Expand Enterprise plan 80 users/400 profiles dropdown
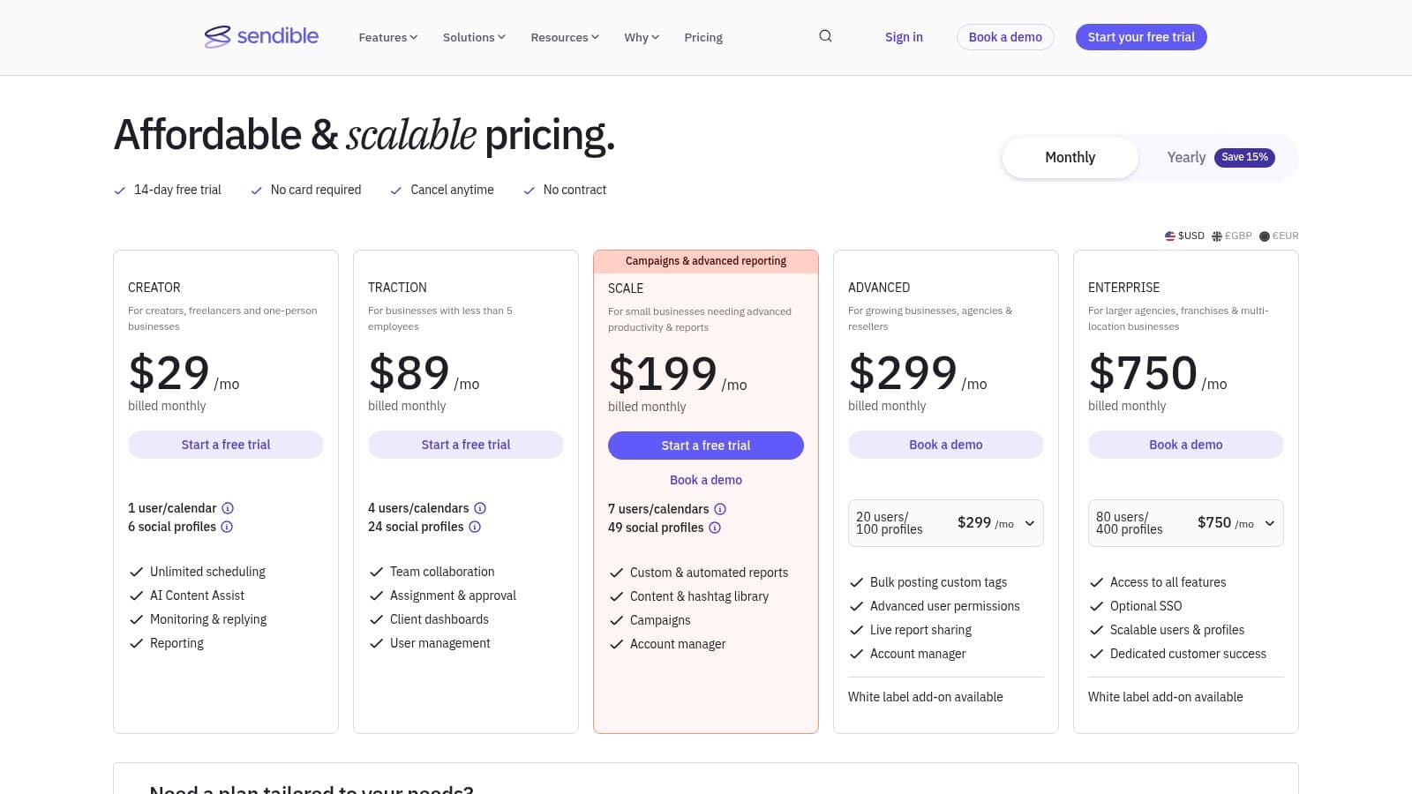The image size is (1412, 794). (x=1185, y=523)
